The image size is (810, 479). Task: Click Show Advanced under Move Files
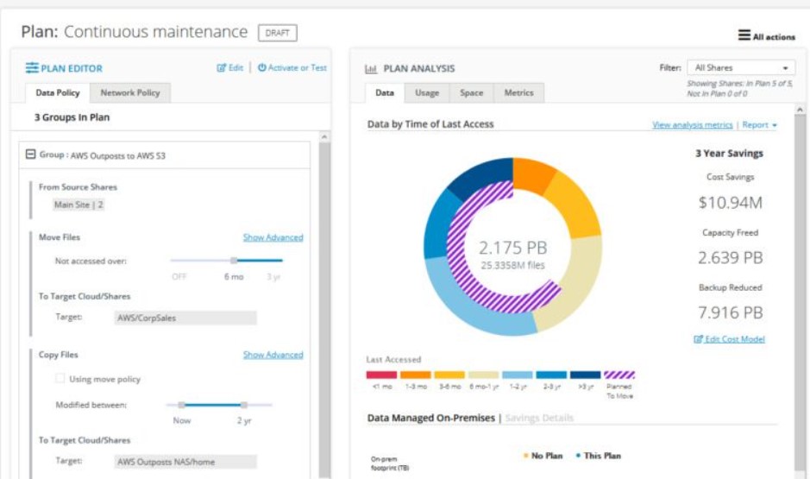[x=273, y=237]
